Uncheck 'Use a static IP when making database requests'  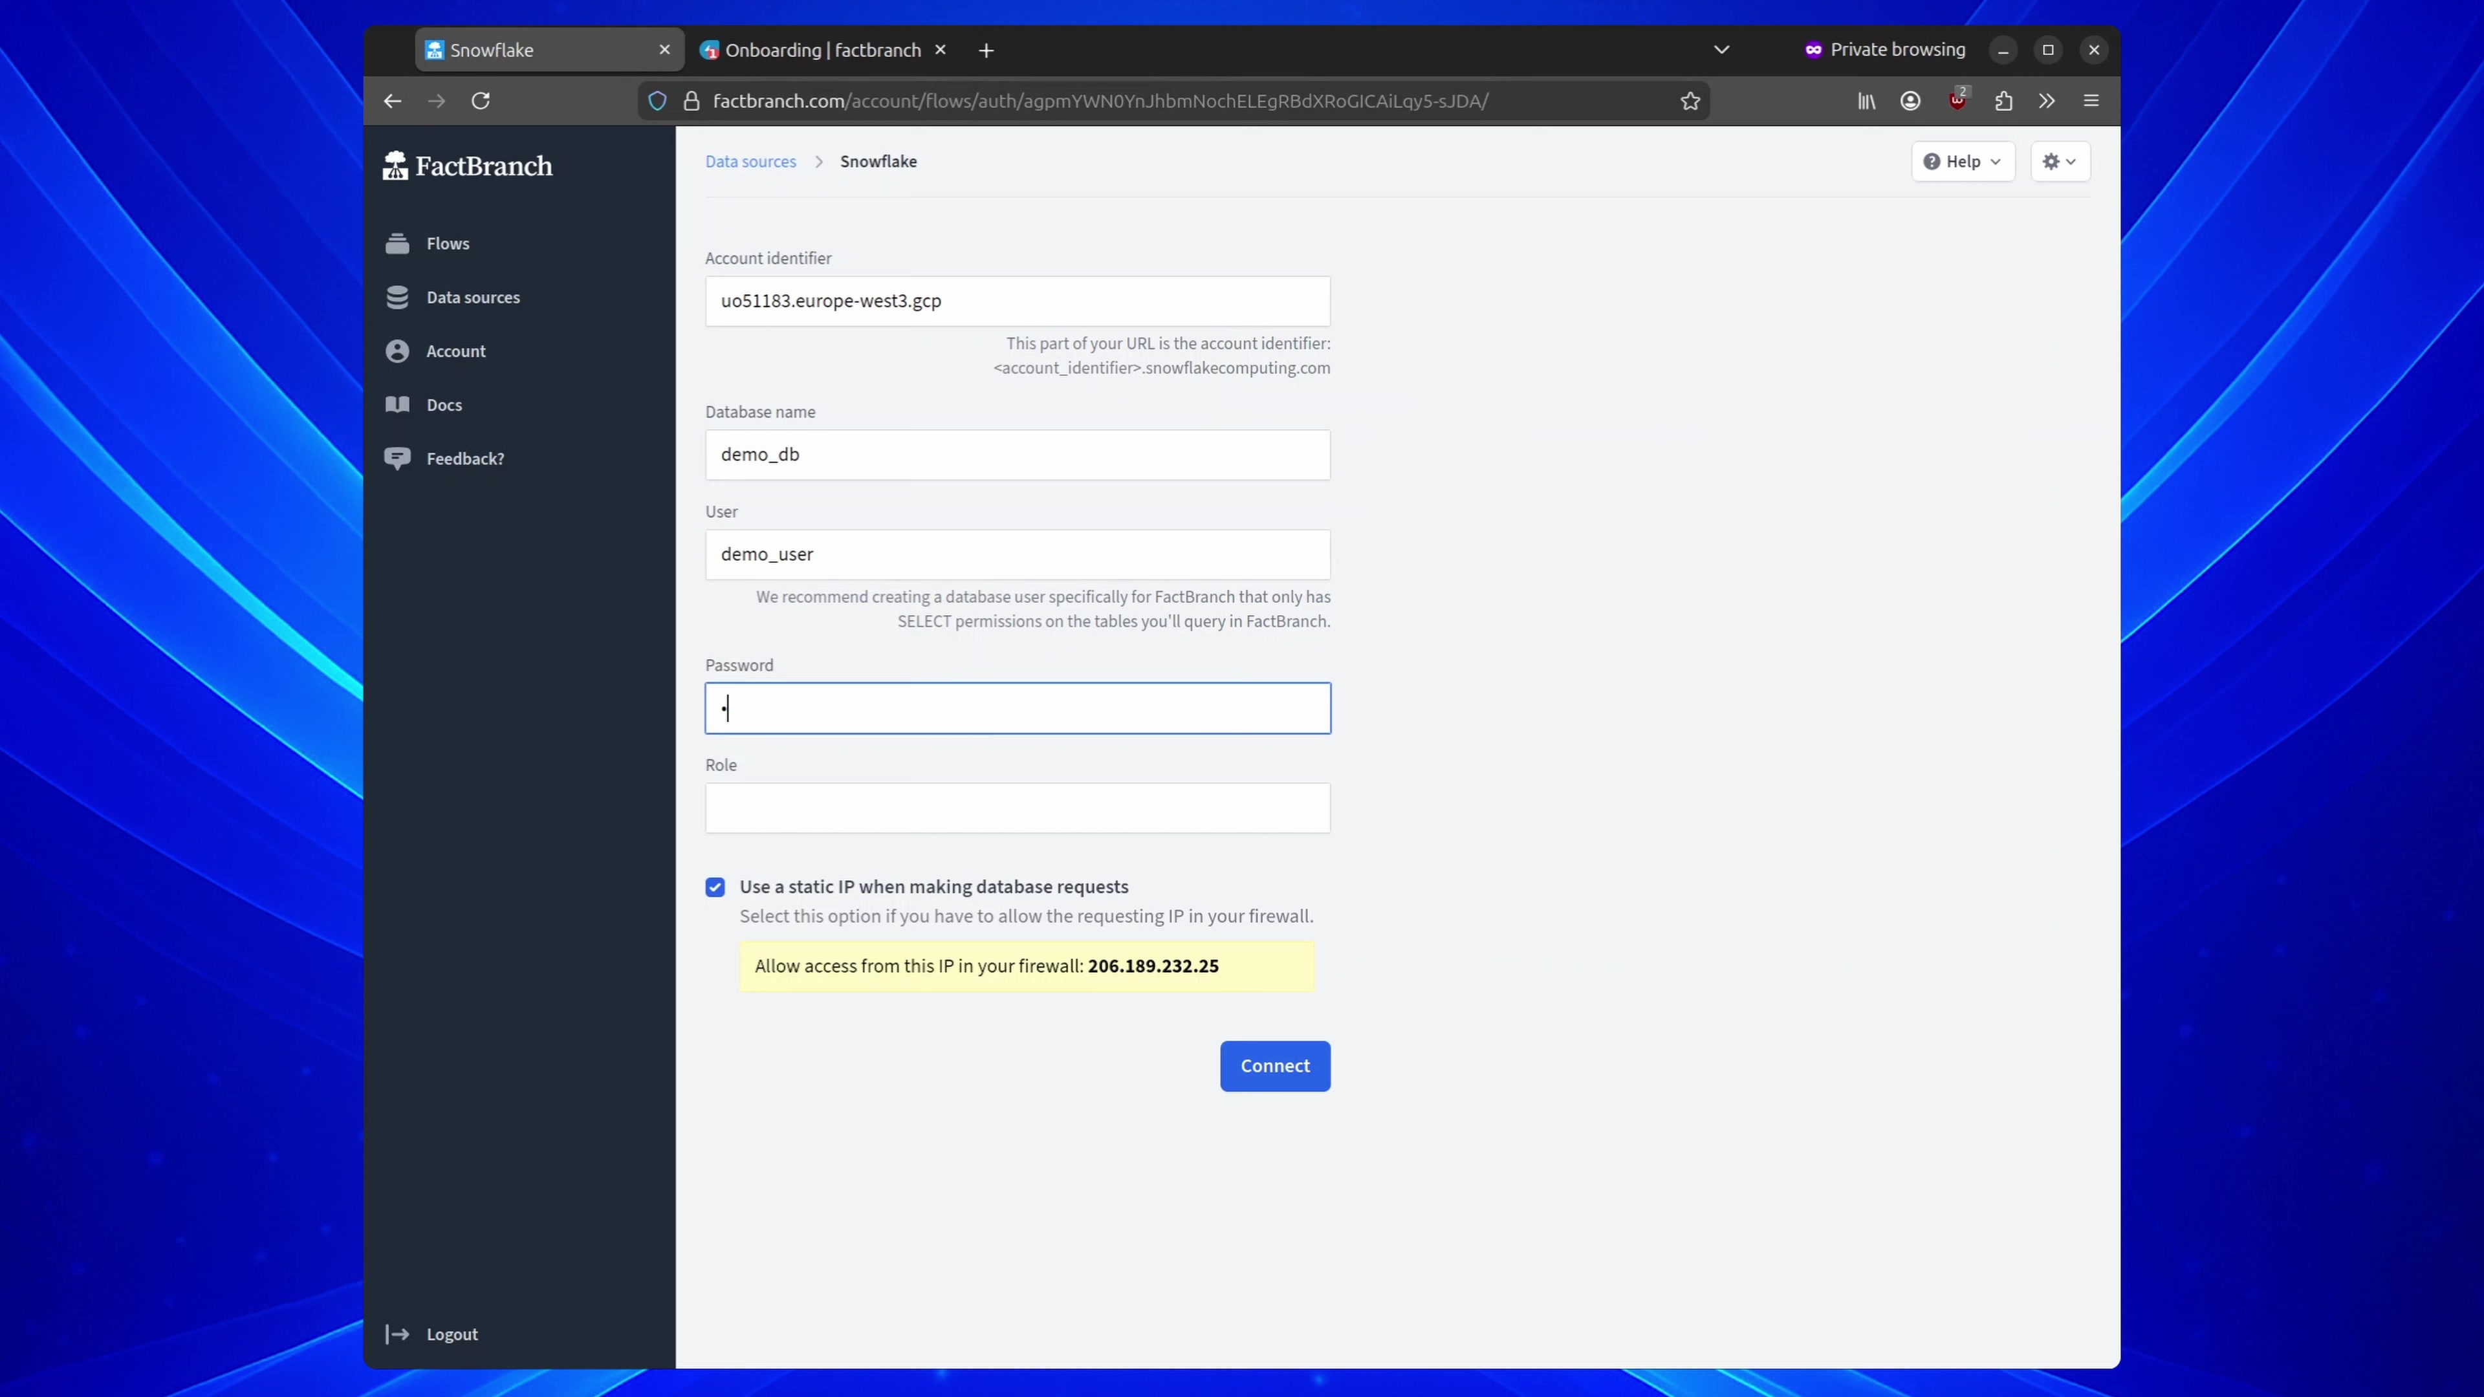point(715,886)
